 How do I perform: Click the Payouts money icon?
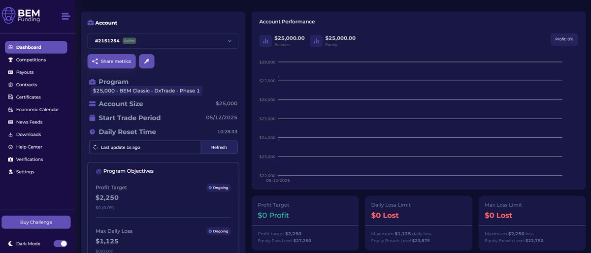pyautogui.click(x=11, y=72)
